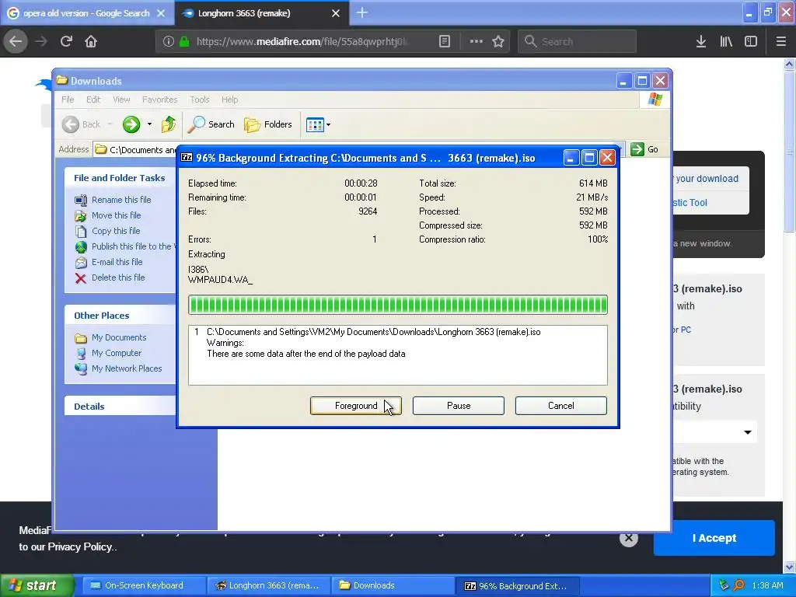796x597 pixels.
Task: Reload the page in Firefox
Action: point(66,41)
